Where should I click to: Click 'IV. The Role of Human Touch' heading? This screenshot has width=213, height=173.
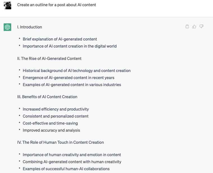point(61,142)
